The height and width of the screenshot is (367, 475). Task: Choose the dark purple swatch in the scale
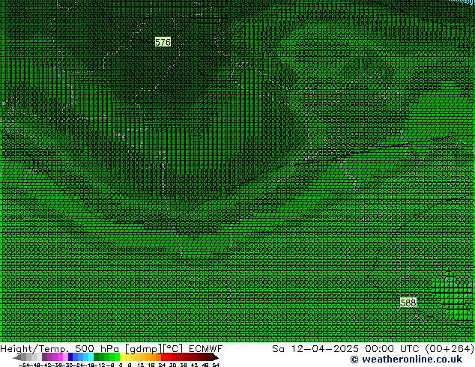tap(44, 357)
